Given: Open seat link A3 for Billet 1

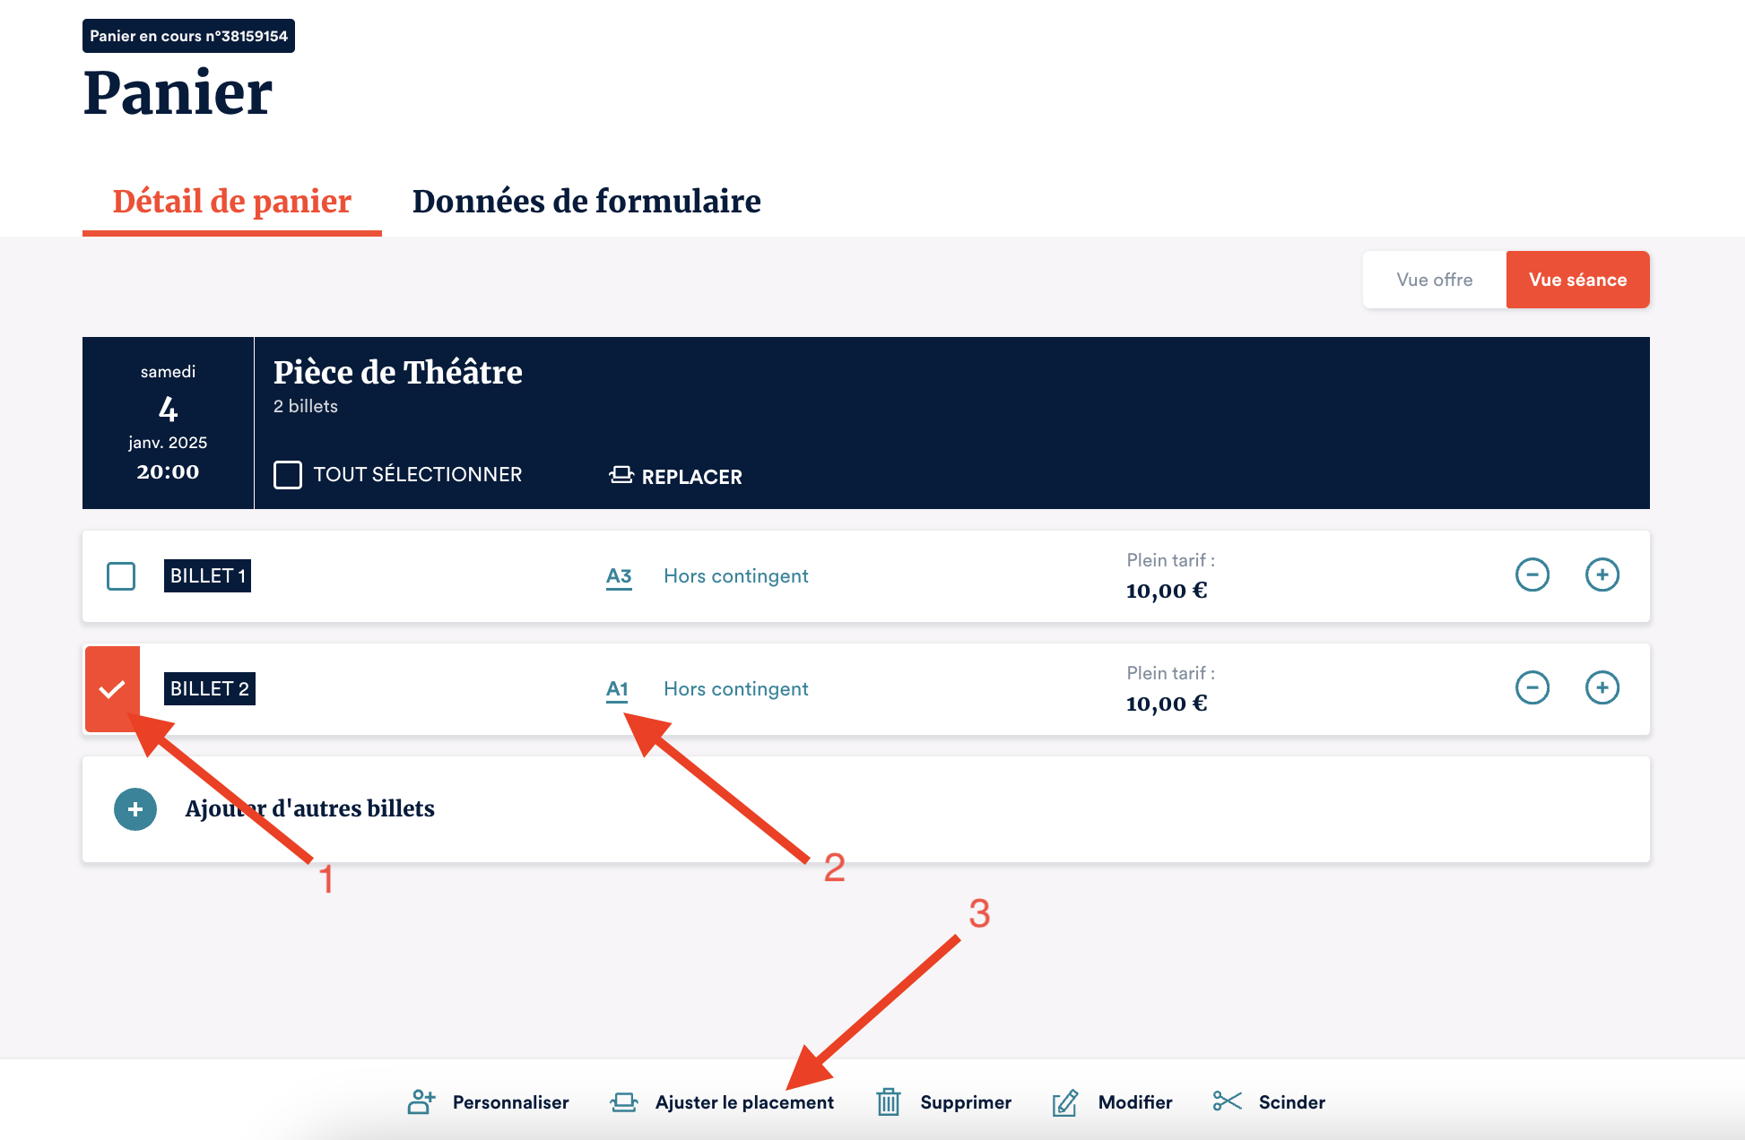Looking at the screenshot, I should tap(619, 576).
